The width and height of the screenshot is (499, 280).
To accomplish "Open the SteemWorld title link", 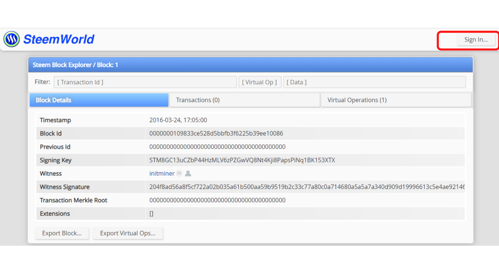I will (59, 39).
